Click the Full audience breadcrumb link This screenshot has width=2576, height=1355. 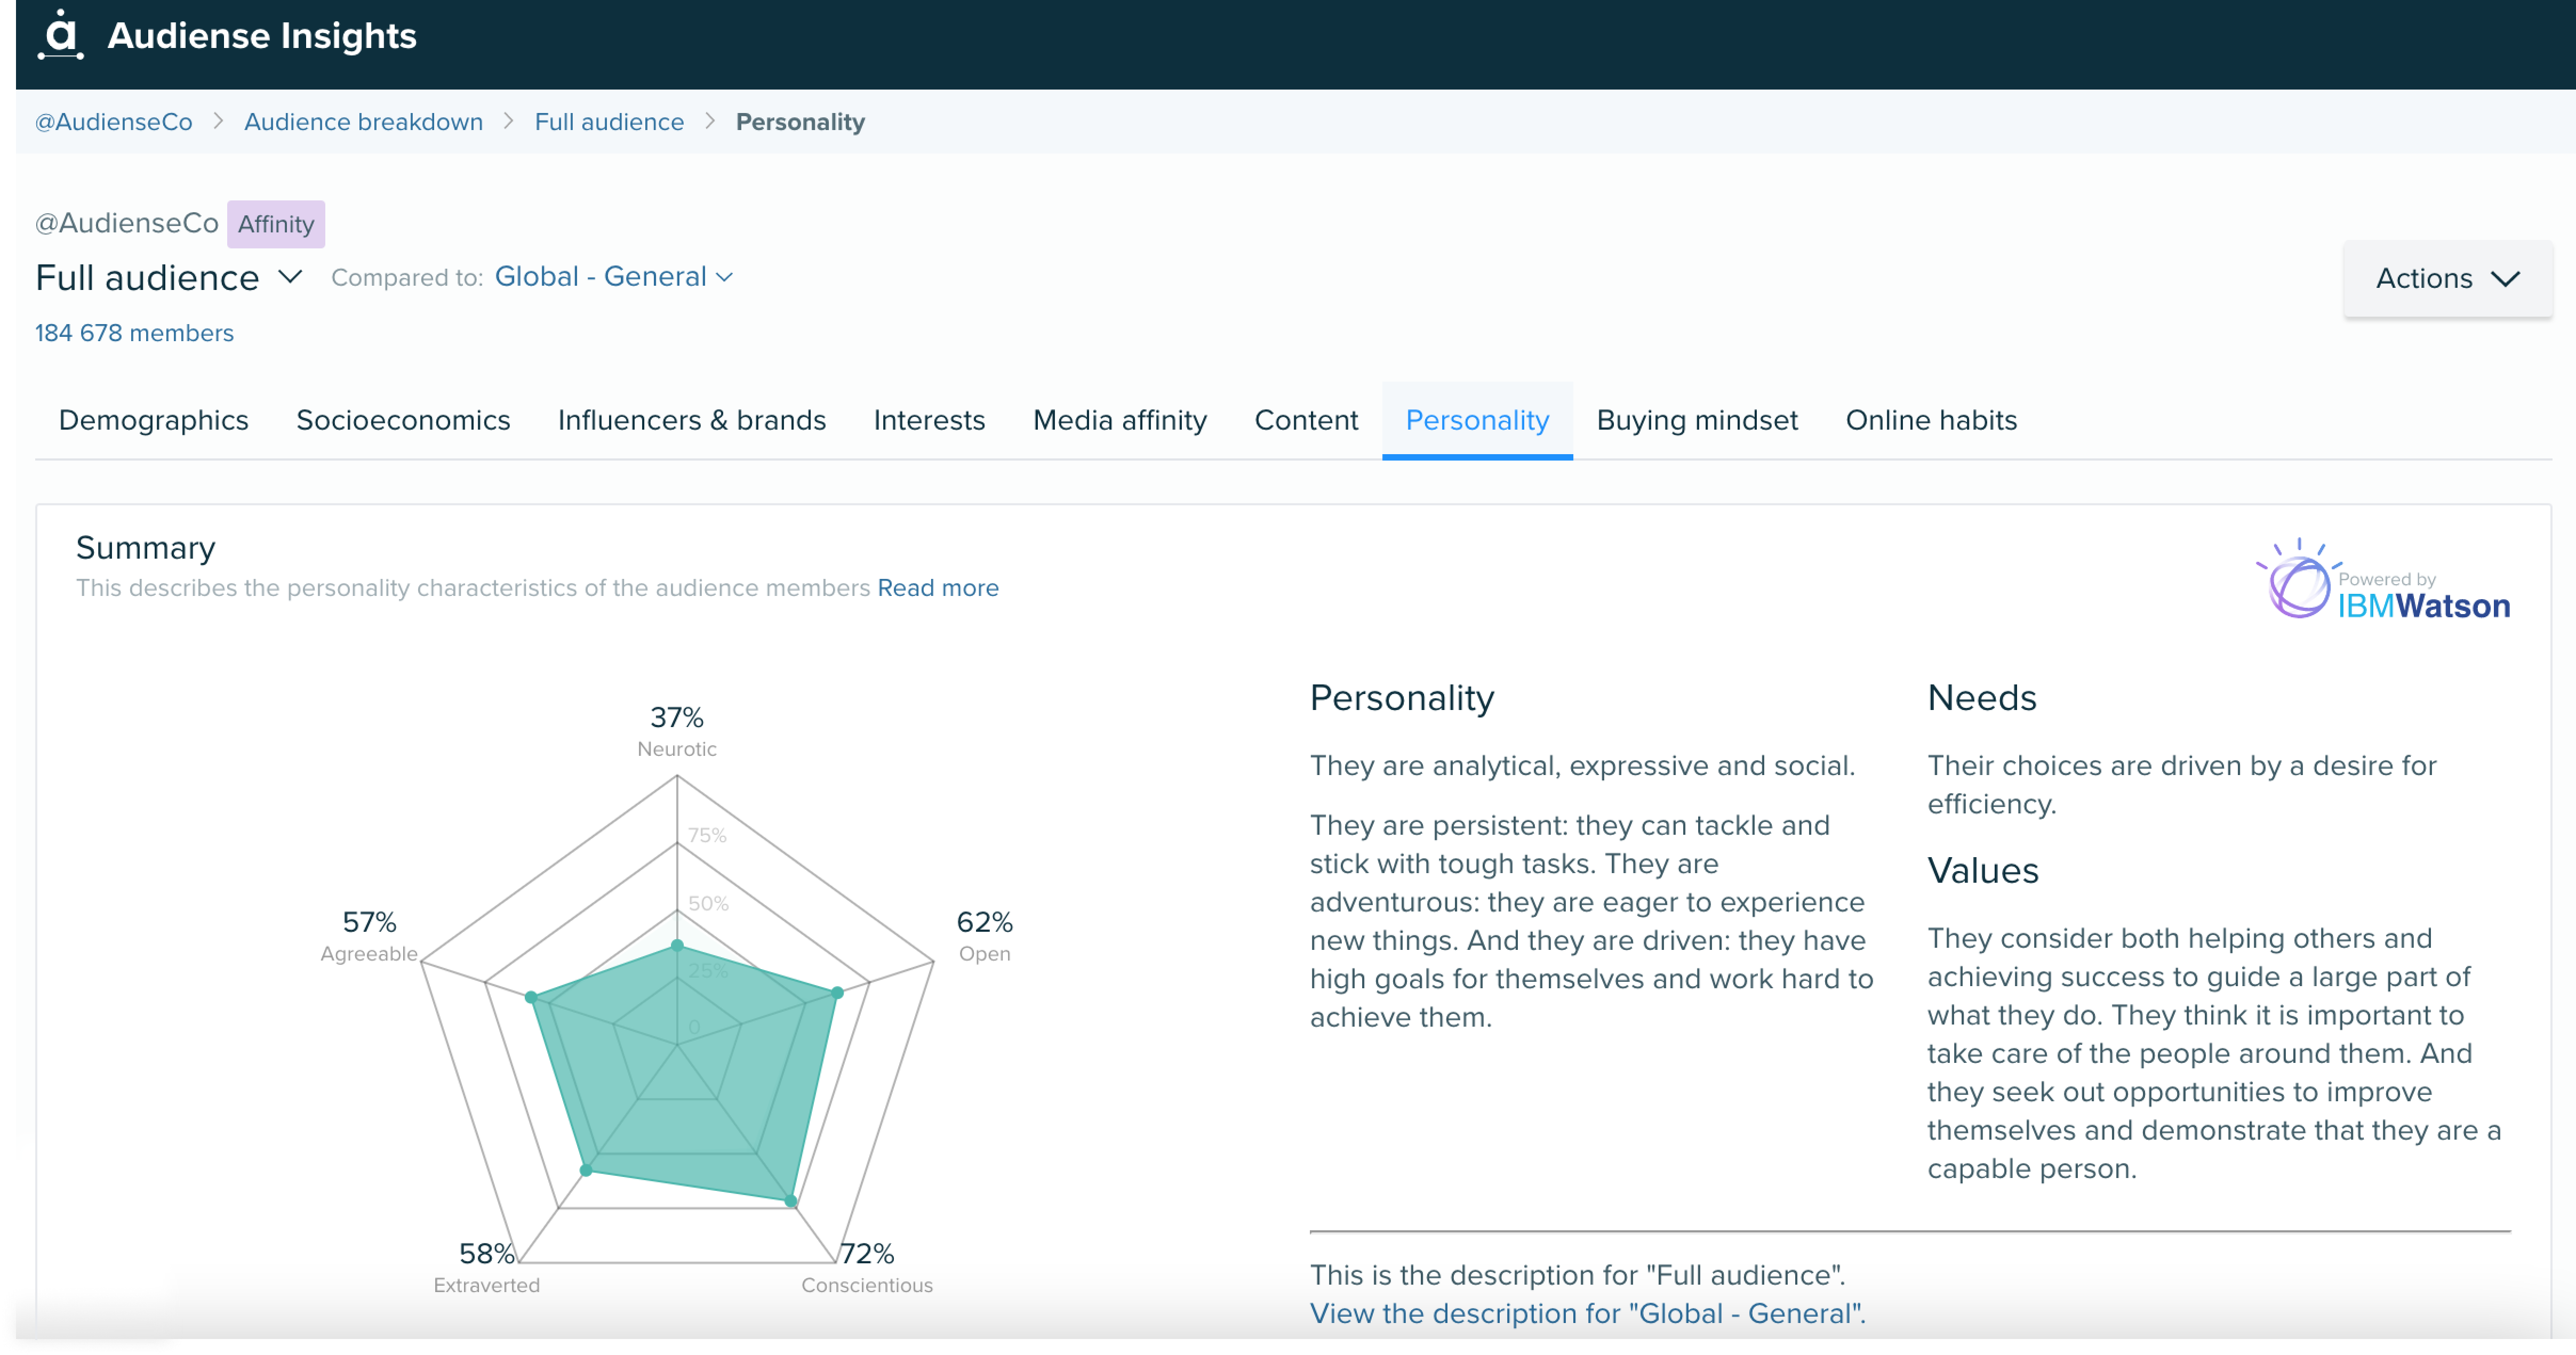coord(608,121)
